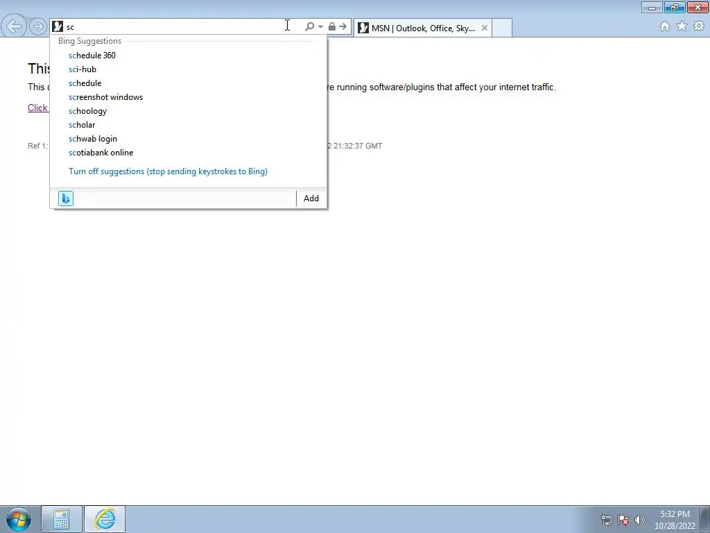Click the 'Bing Suggestions' header text
Screen dimensions: 710x533
click(x=89, y=41)
